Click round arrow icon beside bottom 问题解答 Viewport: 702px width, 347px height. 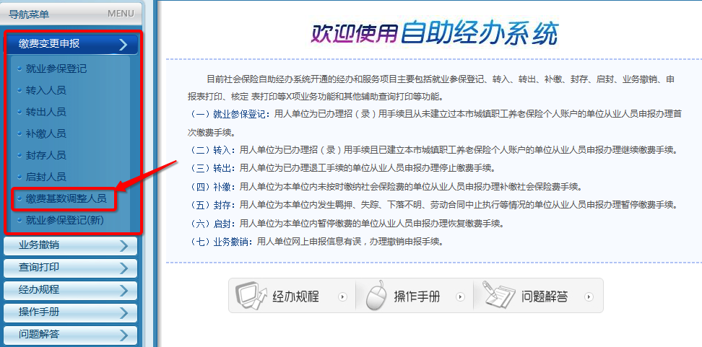[x=589, y=297]
